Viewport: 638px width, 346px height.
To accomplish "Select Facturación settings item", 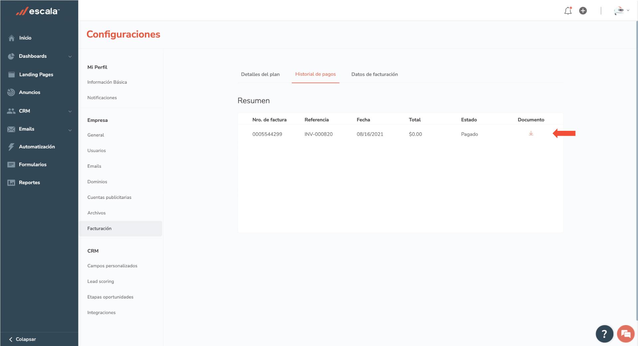I will [121, 228].
